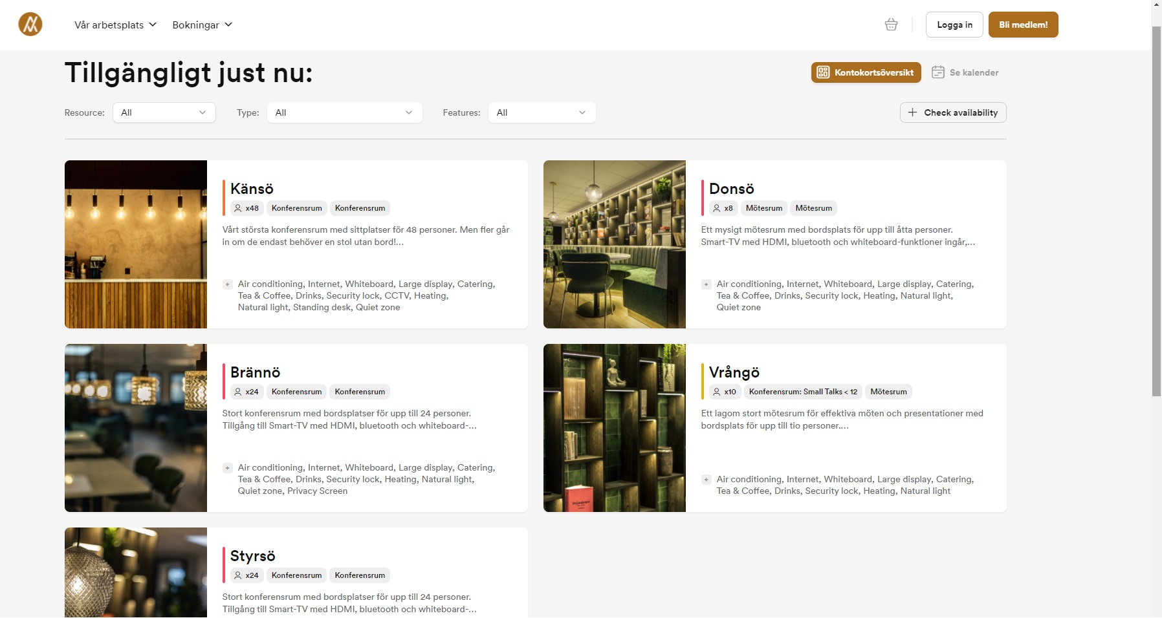Viewport: 1162px width, 618px height.
Task: Click the person capacity icon on Styrsö
Action: [x=238, y=575]
